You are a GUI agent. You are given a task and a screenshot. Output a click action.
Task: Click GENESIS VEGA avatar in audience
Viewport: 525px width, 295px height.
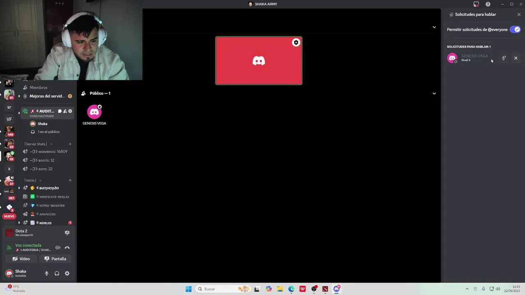pos(94,112)
